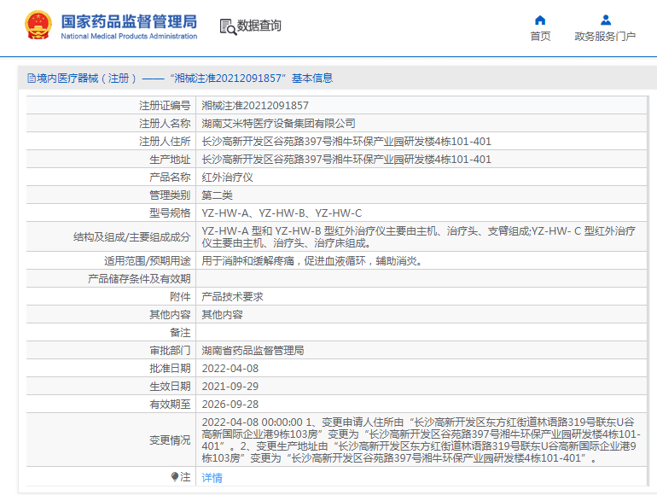Select registration number 湘械注准20212091857 in the table
657x495 pixels.
(x=255, y=106)
